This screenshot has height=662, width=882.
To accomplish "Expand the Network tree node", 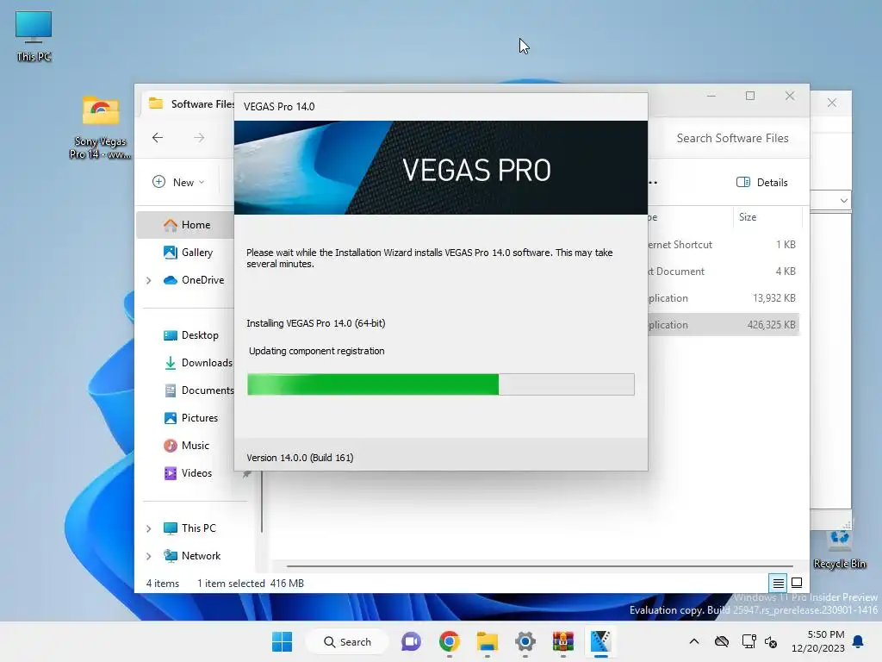I will pos(148,556).
